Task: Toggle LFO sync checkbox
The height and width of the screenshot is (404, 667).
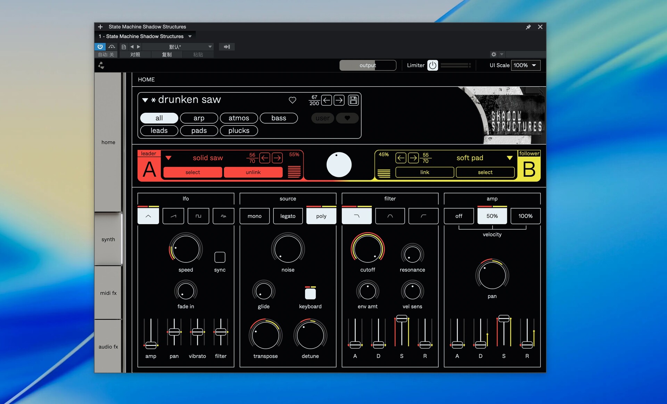Action: click(x=220, y=257)
